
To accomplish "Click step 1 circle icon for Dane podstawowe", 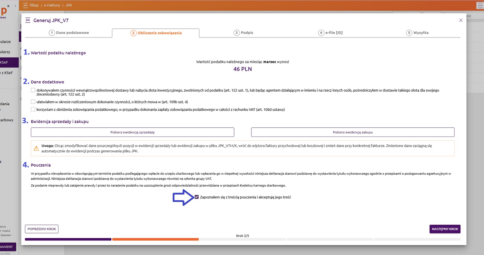I will tap(52, 33).
